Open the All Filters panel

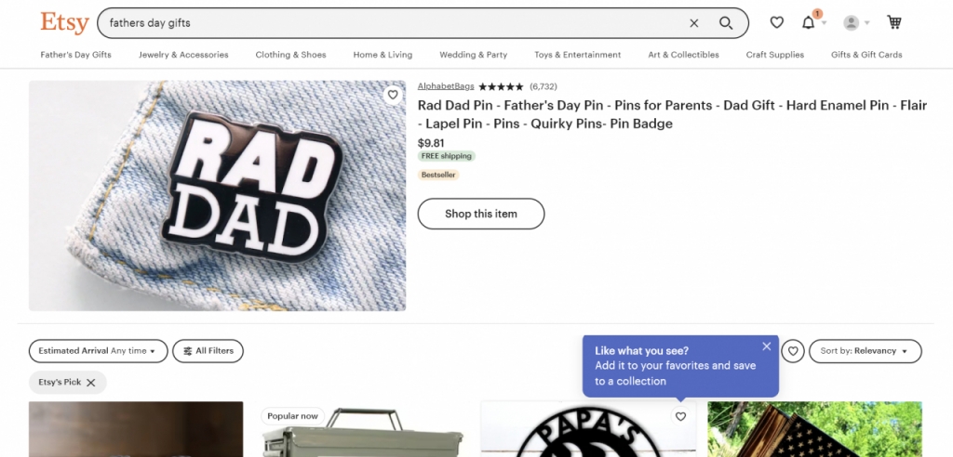[208, 351]
